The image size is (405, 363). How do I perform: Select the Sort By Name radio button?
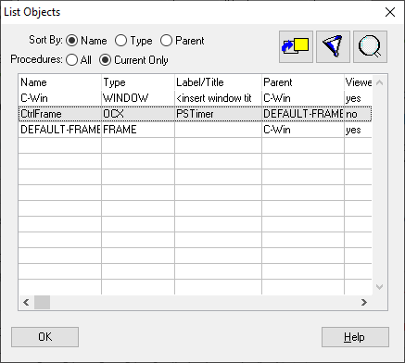click(72, 41)
